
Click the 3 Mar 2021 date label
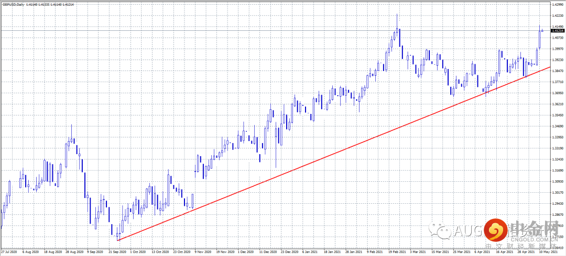coord(419,253)
